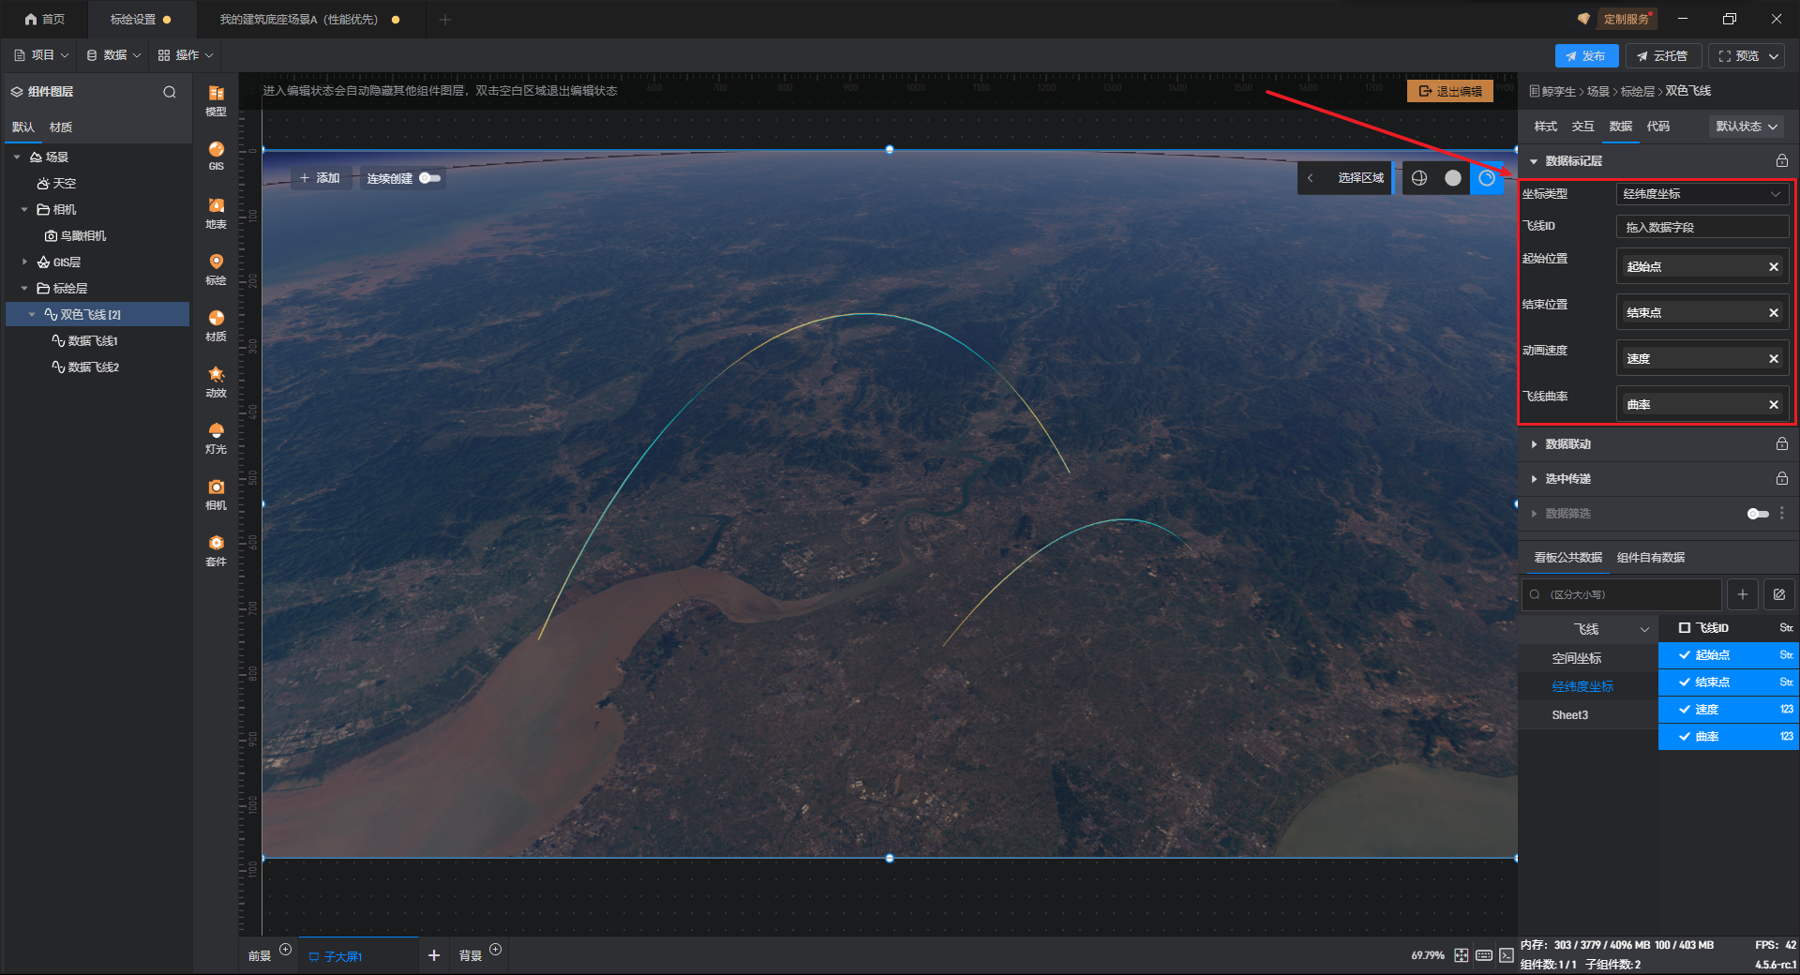1800x975 pixels.
Task: Click the lock icon on 数据标记层 section
Action: 1781,161
